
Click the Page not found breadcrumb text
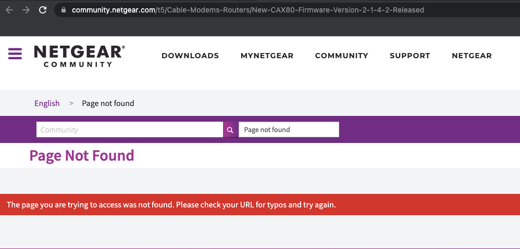pos(108,103)
